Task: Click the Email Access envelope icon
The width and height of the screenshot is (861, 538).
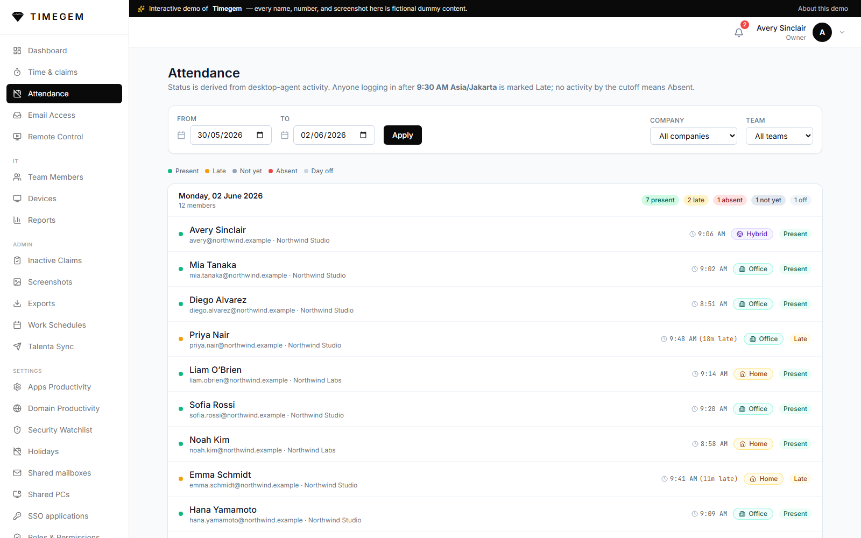Action: pos(17,115)
